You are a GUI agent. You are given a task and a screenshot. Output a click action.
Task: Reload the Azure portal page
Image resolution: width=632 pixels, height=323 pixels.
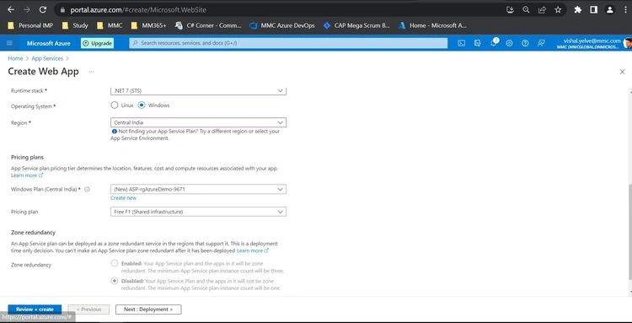43,9
